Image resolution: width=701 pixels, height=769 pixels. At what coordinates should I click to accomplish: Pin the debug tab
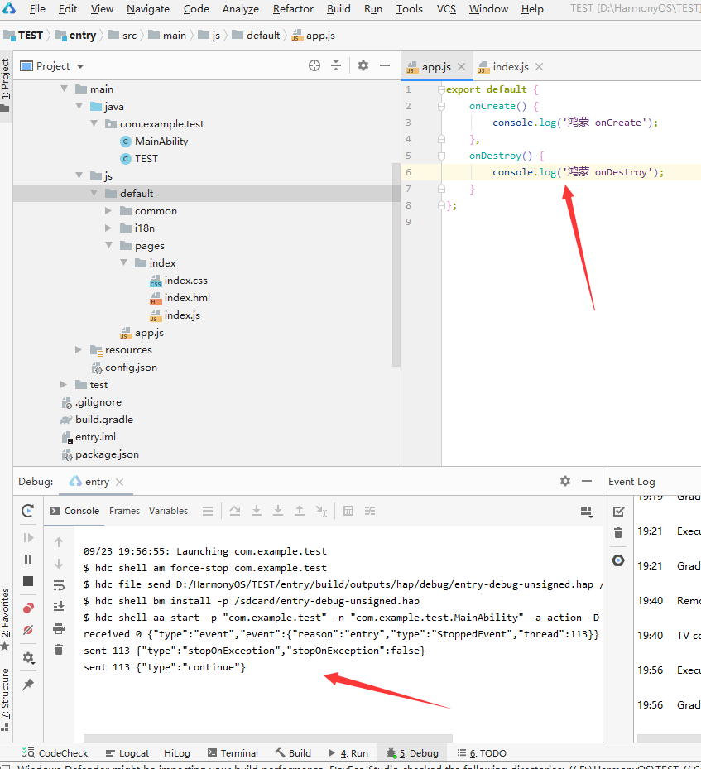(x=28, y=685)
